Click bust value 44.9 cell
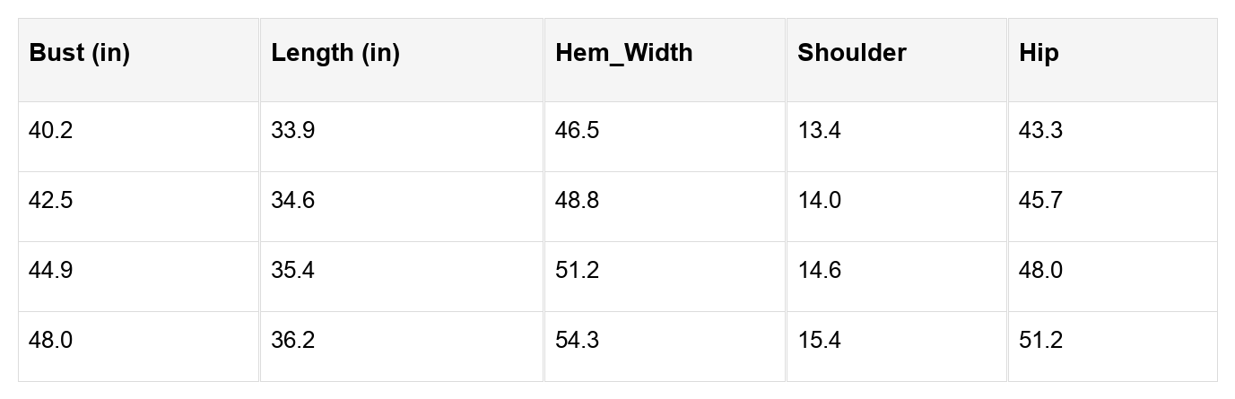 click(x=139, y=277)
